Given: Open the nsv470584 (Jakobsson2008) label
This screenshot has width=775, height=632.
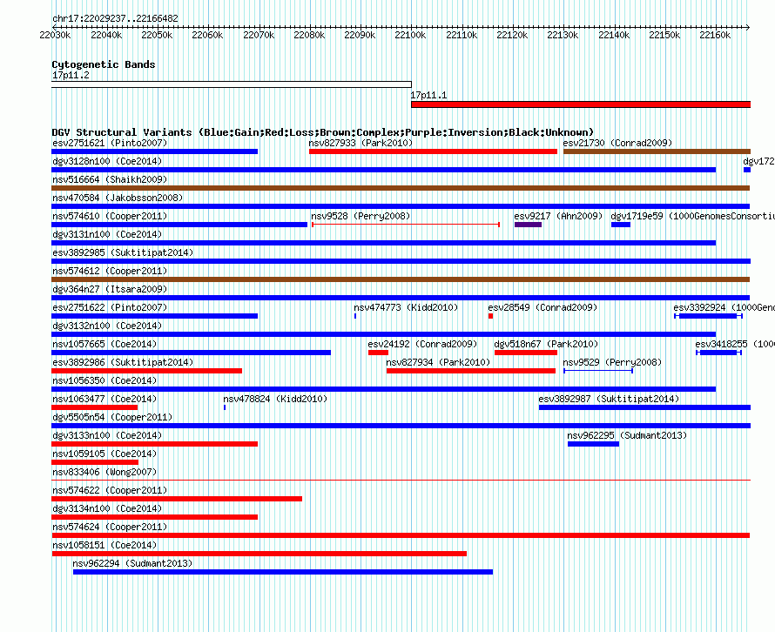Looking at the screenshot, I should coord(118,198).
